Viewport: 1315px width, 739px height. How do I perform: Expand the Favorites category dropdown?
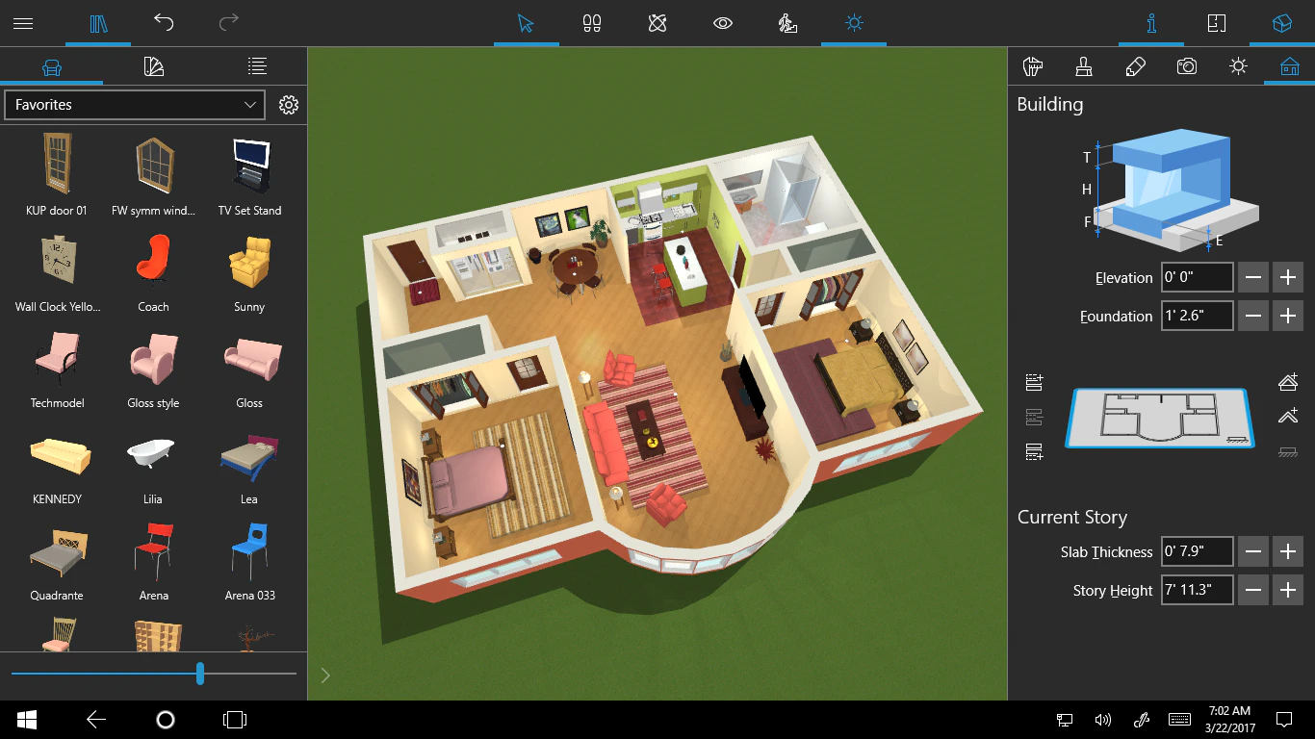[134, 104]
